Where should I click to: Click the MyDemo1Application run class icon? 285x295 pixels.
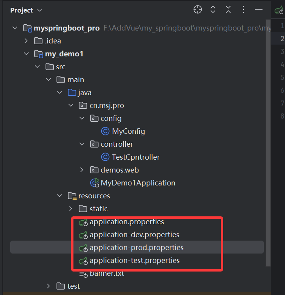(x=94, y=183)
